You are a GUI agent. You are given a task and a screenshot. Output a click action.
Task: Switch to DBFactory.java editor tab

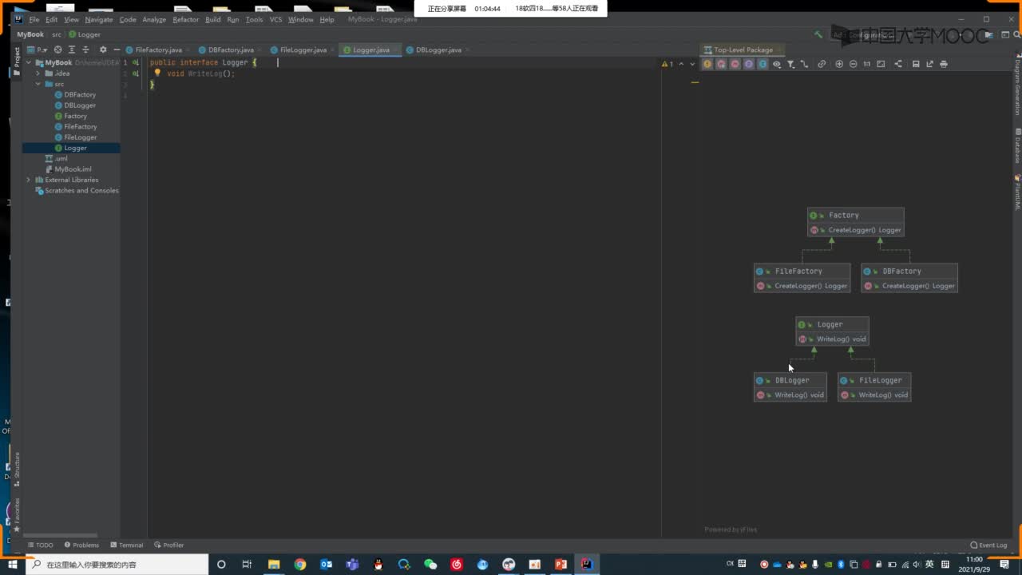pyautogui.click(x=231, y=50)
